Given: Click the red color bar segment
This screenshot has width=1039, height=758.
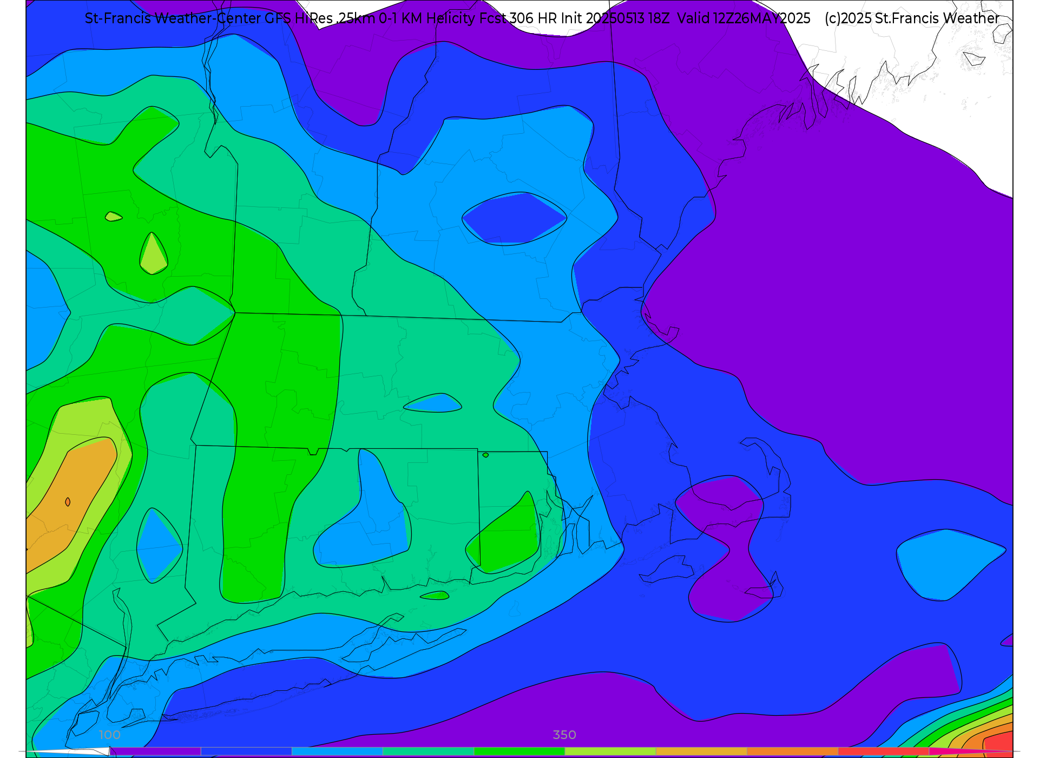Looking at the screenshot, I should point(883,752).
